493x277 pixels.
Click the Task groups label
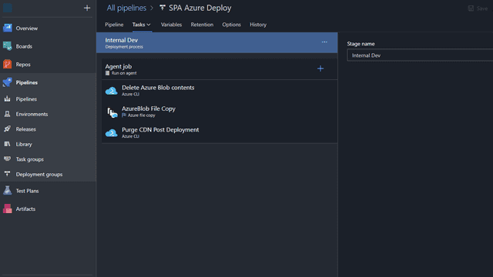(x=29, y=159)
